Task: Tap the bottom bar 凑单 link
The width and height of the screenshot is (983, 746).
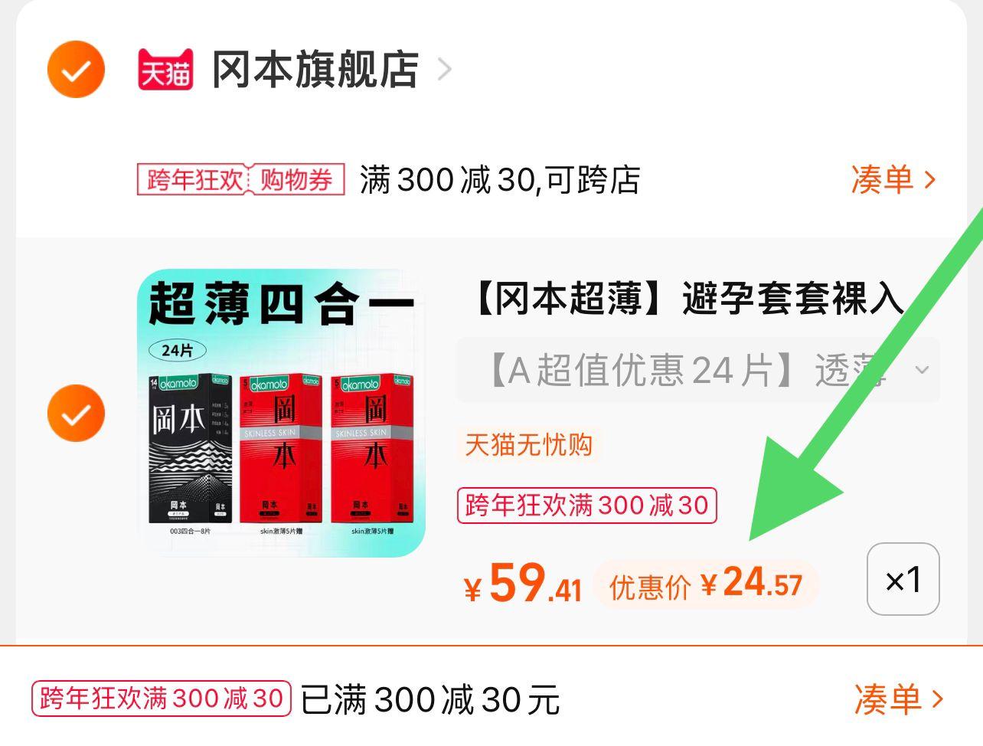Action: [x=898, y=699]
